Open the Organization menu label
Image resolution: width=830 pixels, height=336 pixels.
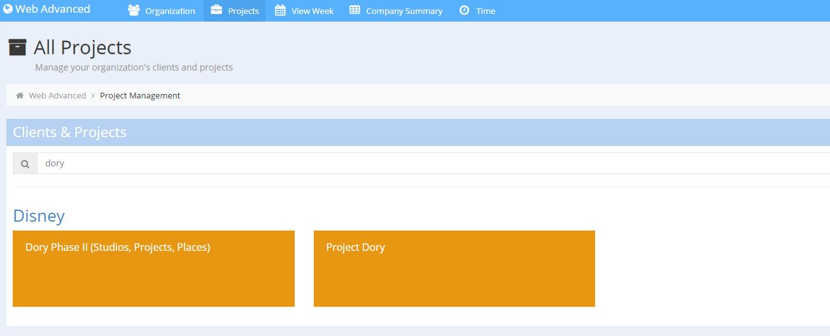click(170, 11)
